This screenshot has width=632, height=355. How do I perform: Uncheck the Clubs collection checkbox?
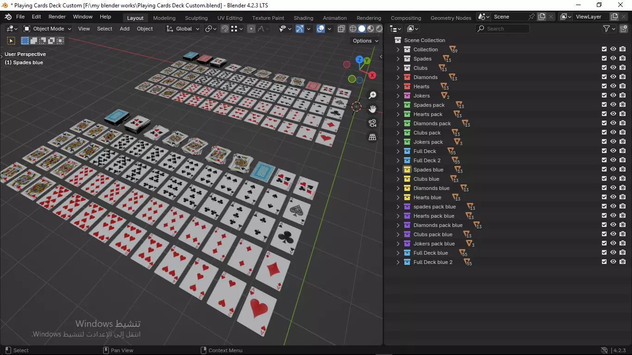coord(604,68)
